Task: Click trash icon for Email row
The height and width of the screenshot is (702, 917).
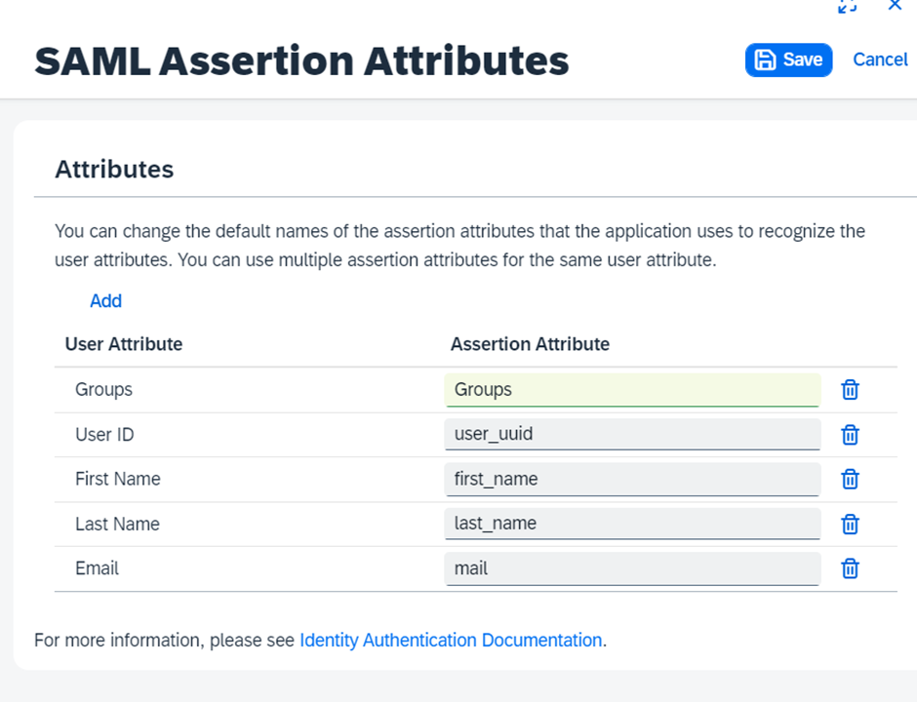Action: tap(850, 568)
